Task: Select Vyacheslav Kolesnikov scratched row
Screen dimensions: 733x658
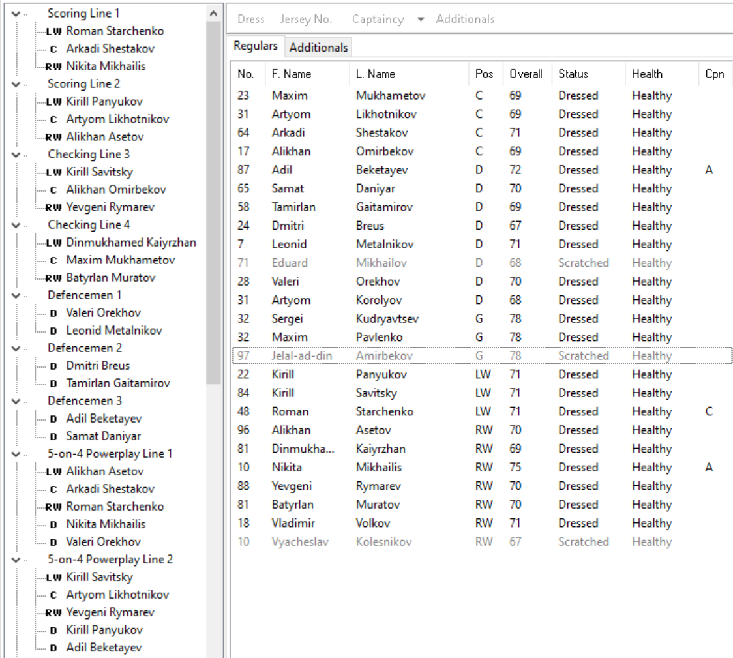Action: (x=481, y=542)
